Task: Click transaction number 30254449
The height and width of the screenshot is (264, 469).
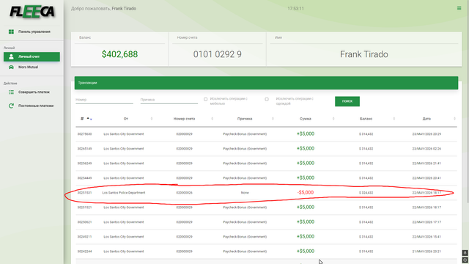Action: pyautogui.click(x=85, y=178)
